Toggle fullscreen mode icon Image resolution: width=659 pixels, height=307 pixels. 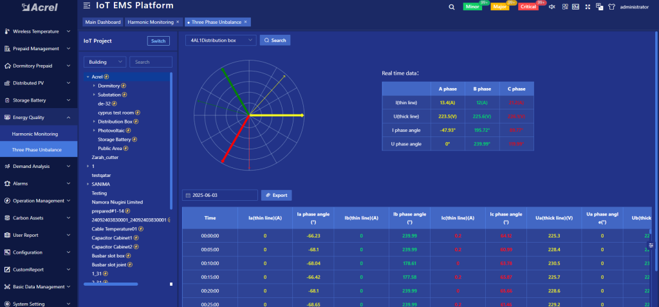[x=588, y=6]
